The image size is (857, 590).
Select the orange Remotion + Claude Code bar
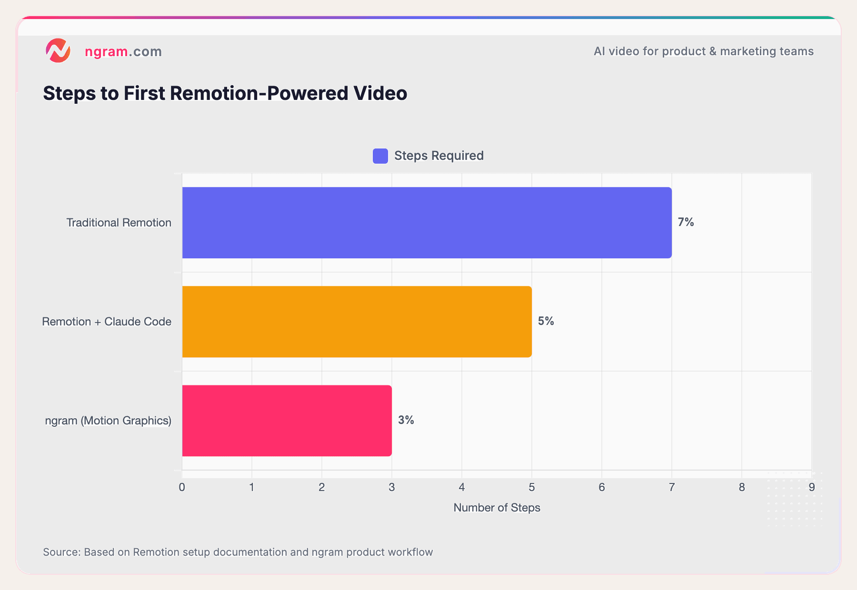tap(357, 322)
